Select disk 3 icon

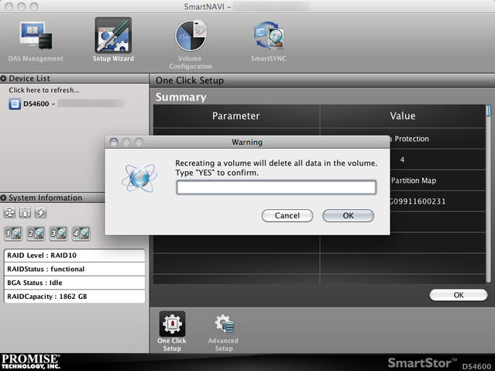click(58, 232)
